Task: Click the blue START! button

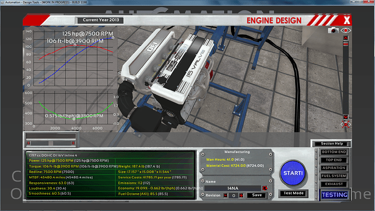Action: click(293, 173)
